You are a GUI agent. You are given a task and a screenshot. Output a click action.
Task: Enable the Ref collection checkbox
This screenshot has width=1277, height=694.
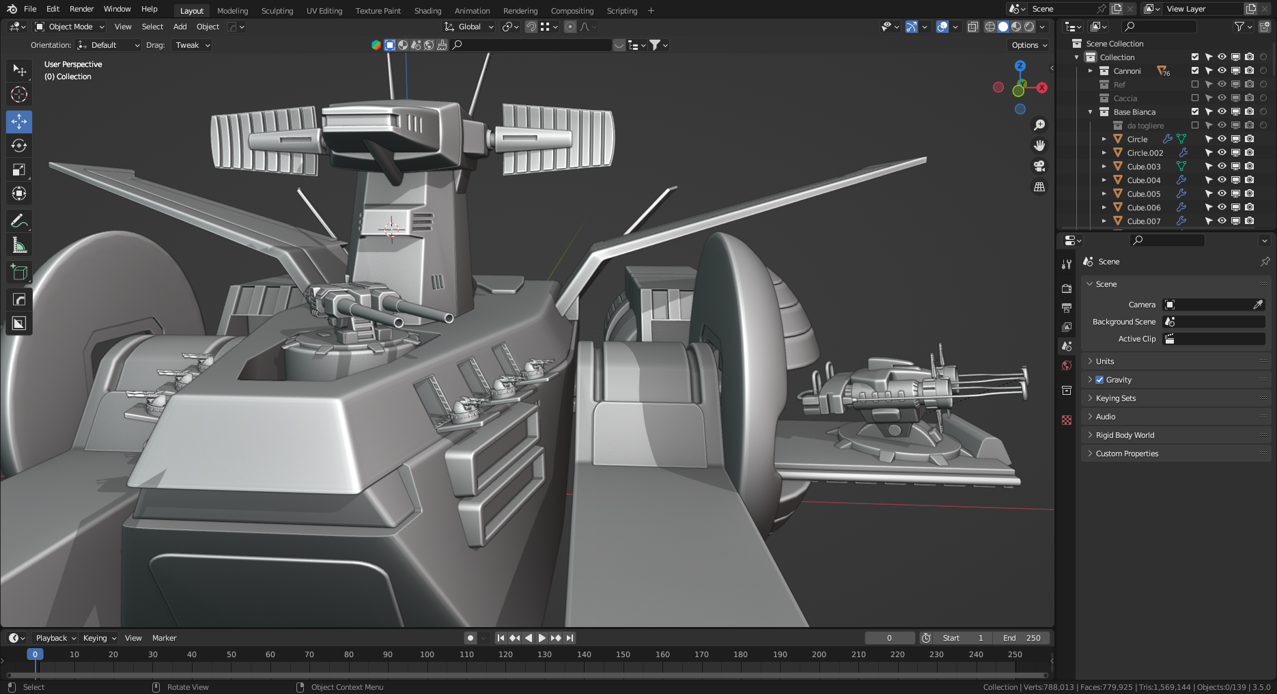point(1195,85)
